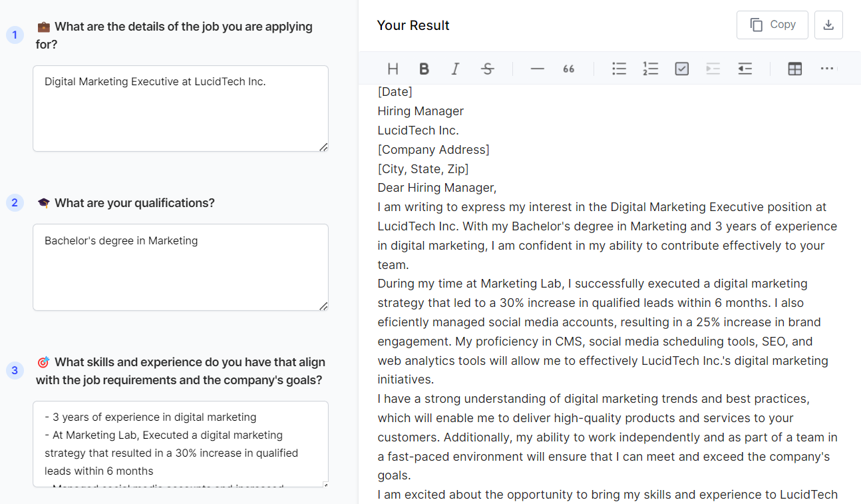Toggle strikethrough text formatting
Viewport: 861px width, 504px height.
click(x=487, y=69)
